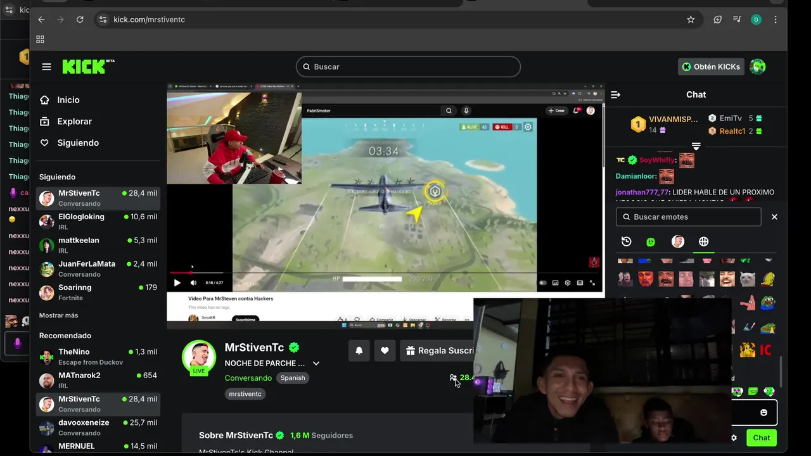811x456 pixels.
Task: View site information icon in address bar
Action: pyautogui.click(x=104, y=20)
